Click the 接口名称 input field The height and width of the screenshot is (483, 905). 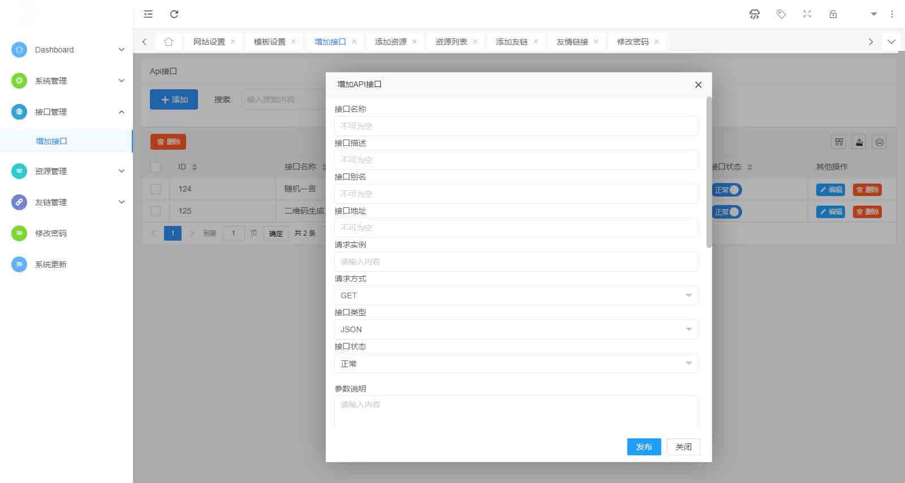515,126
